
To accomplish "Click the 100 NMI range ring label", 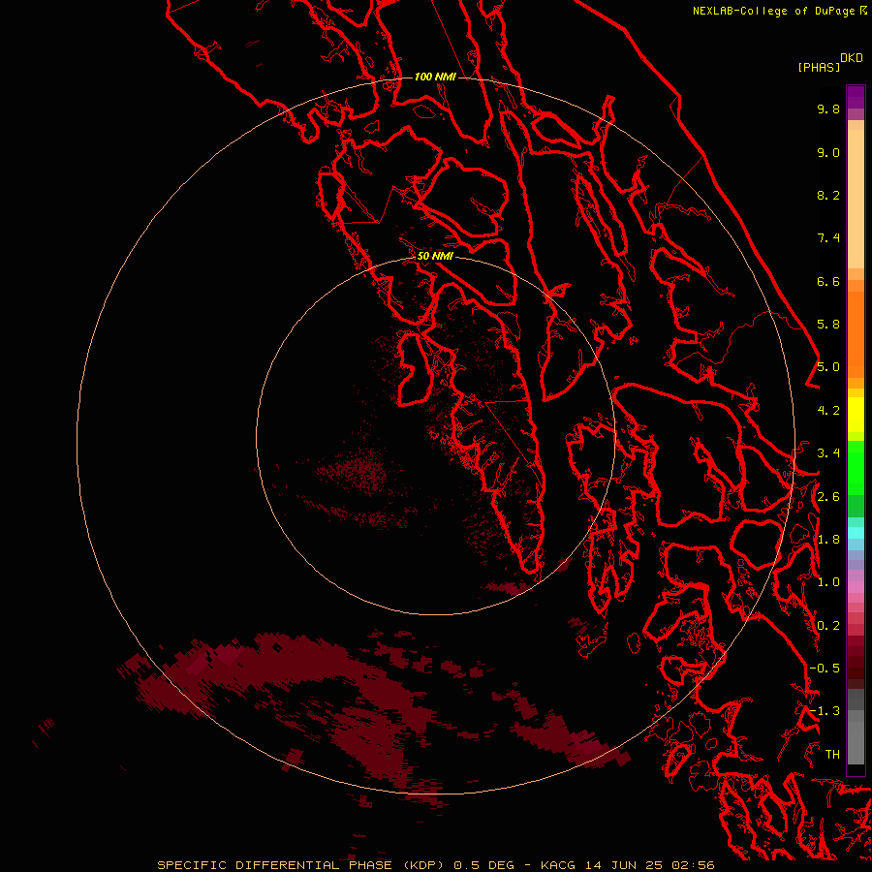I will coord(435,77).
